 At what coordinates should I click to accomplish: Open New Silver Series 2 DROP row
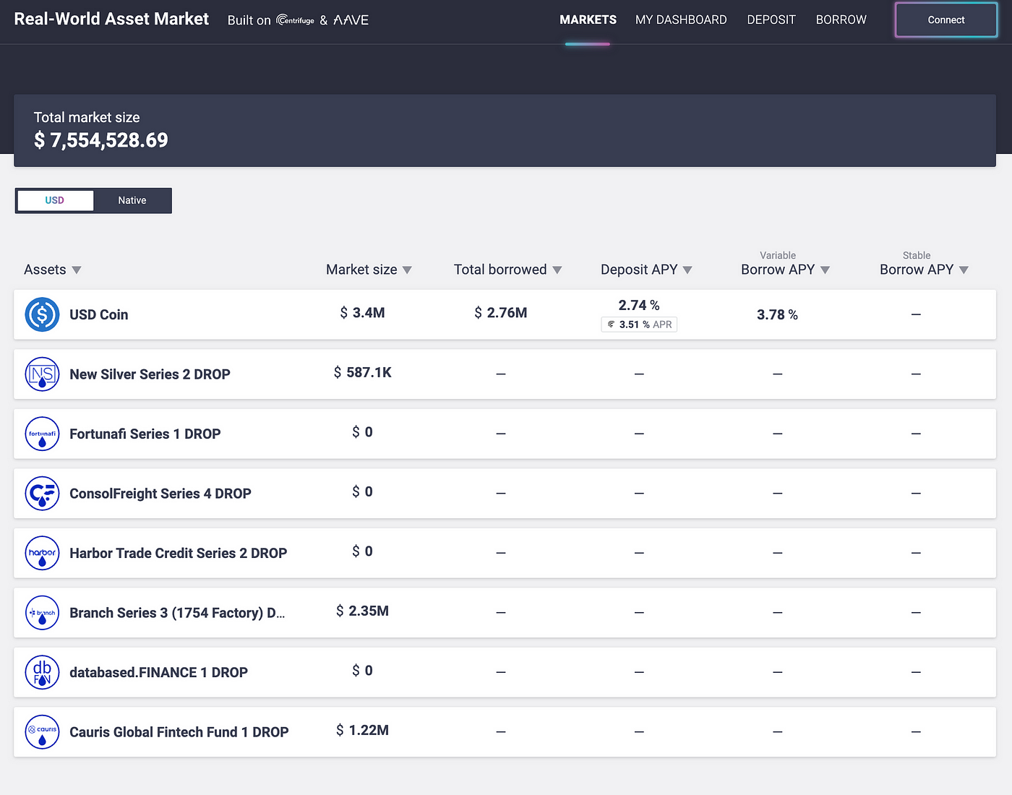(x=505, y=374)
